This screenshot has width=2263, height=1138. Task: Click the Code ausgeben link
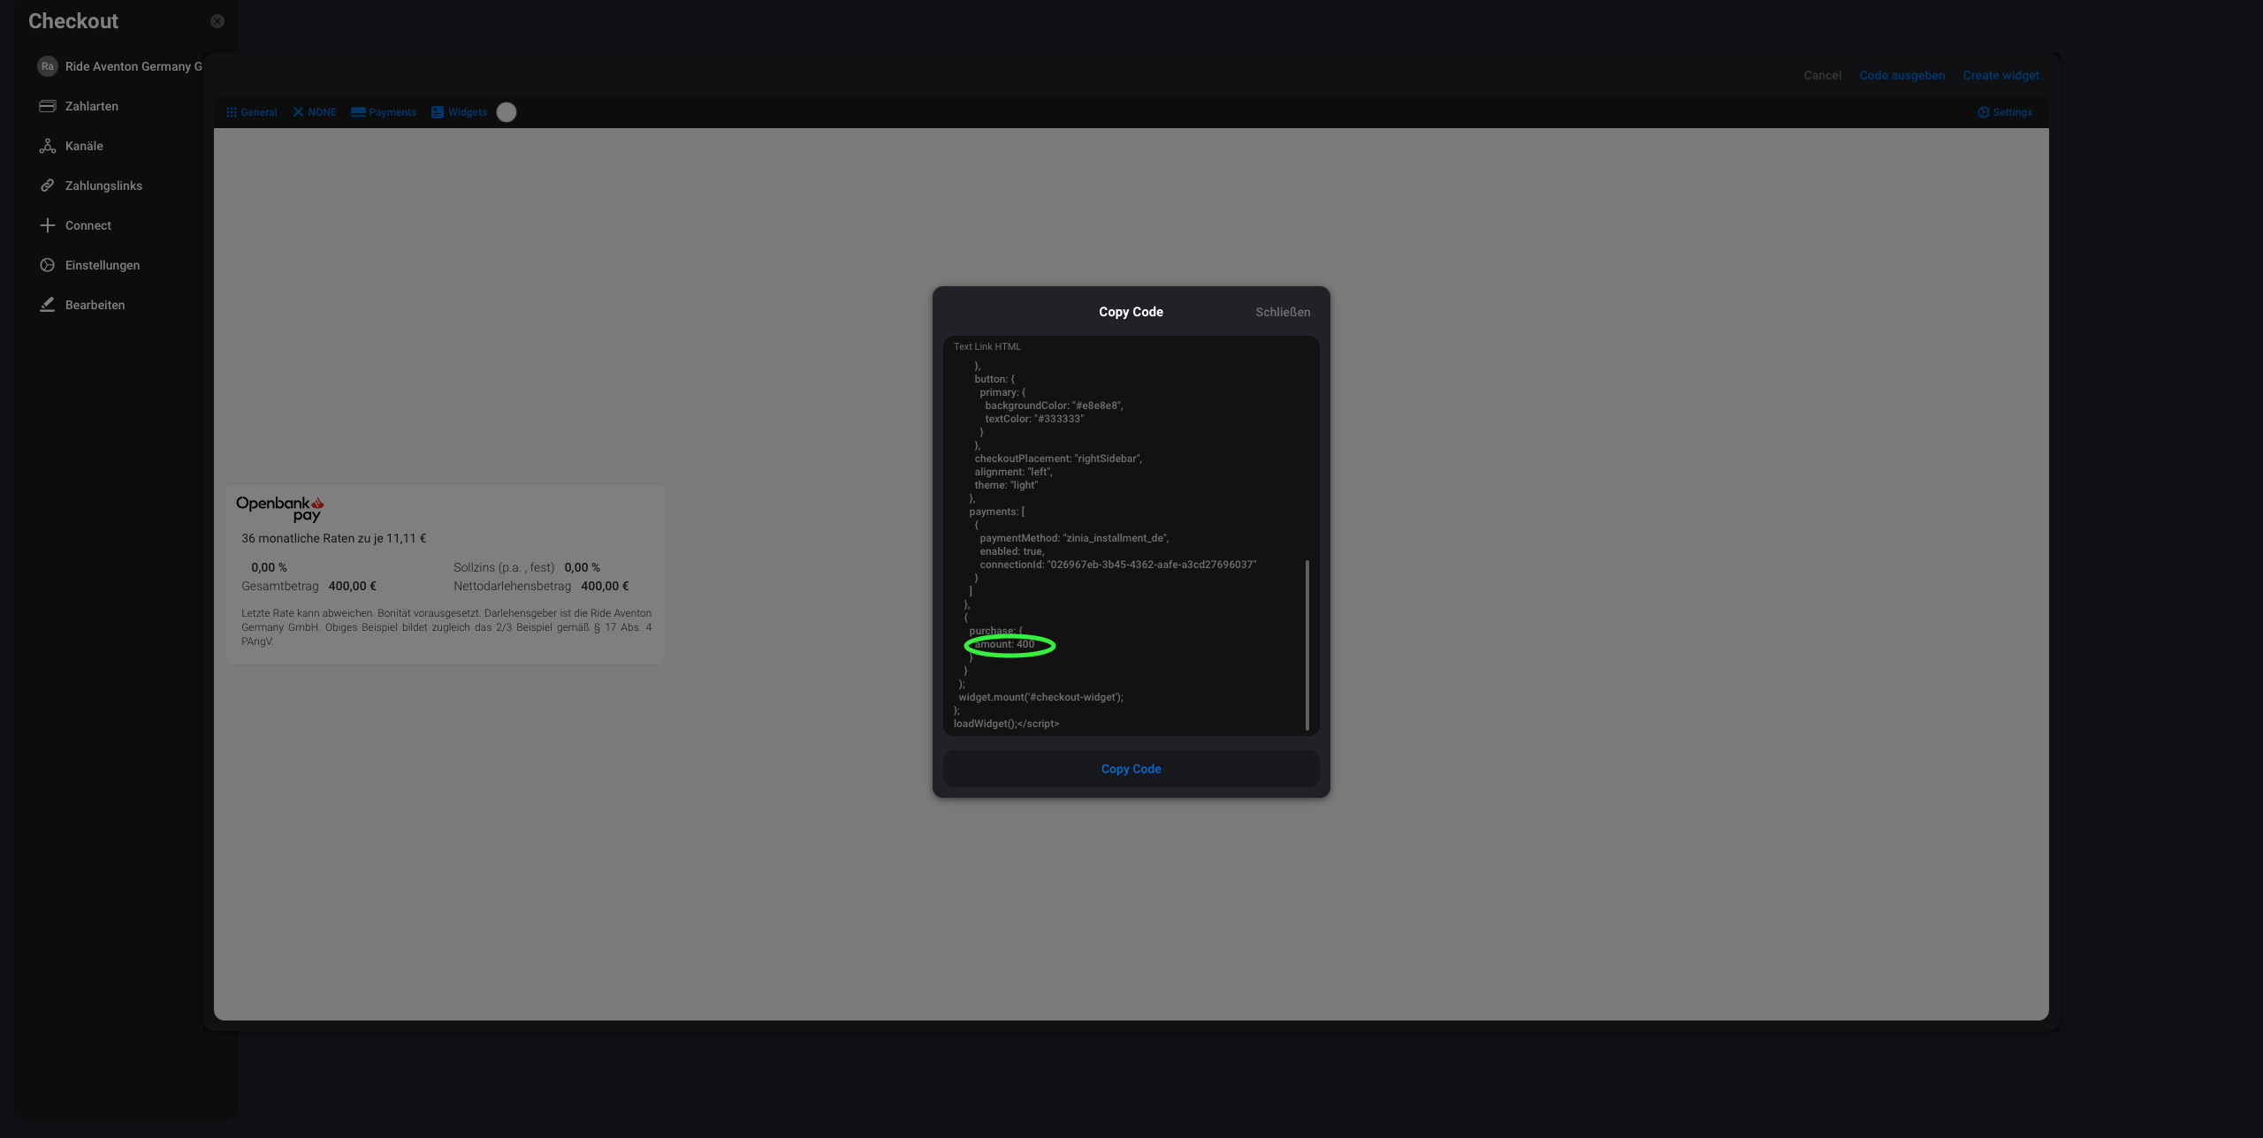point(1902,75)
